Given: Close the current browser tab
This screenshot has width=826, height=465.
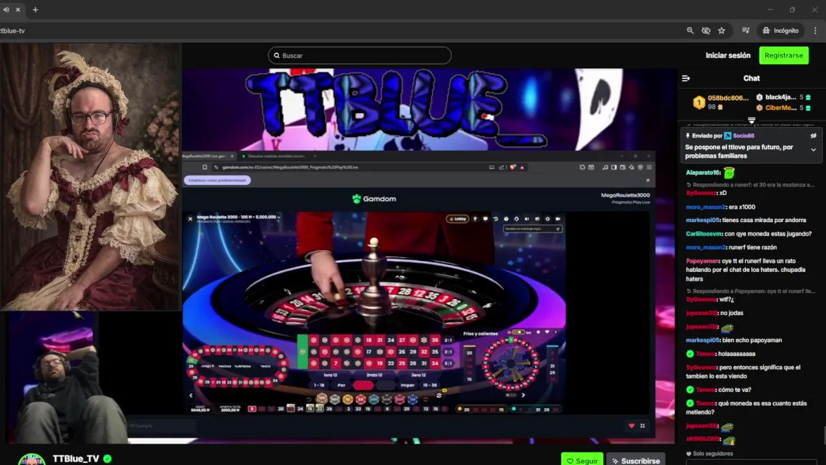Looking at the screenshot, I should pos(18,10).
